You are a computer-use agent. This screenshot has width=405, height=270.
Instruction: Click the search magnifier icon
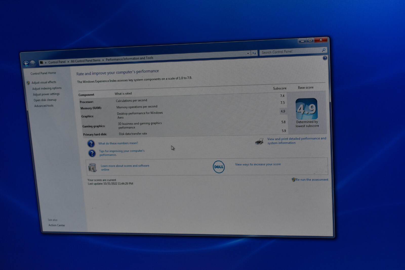(x=323, y=50)
